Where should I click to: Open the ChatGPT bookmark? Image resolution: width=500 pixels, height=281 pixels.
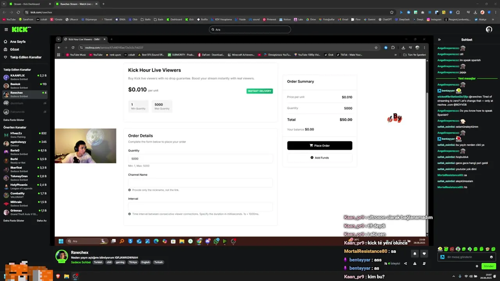(385, 19)
